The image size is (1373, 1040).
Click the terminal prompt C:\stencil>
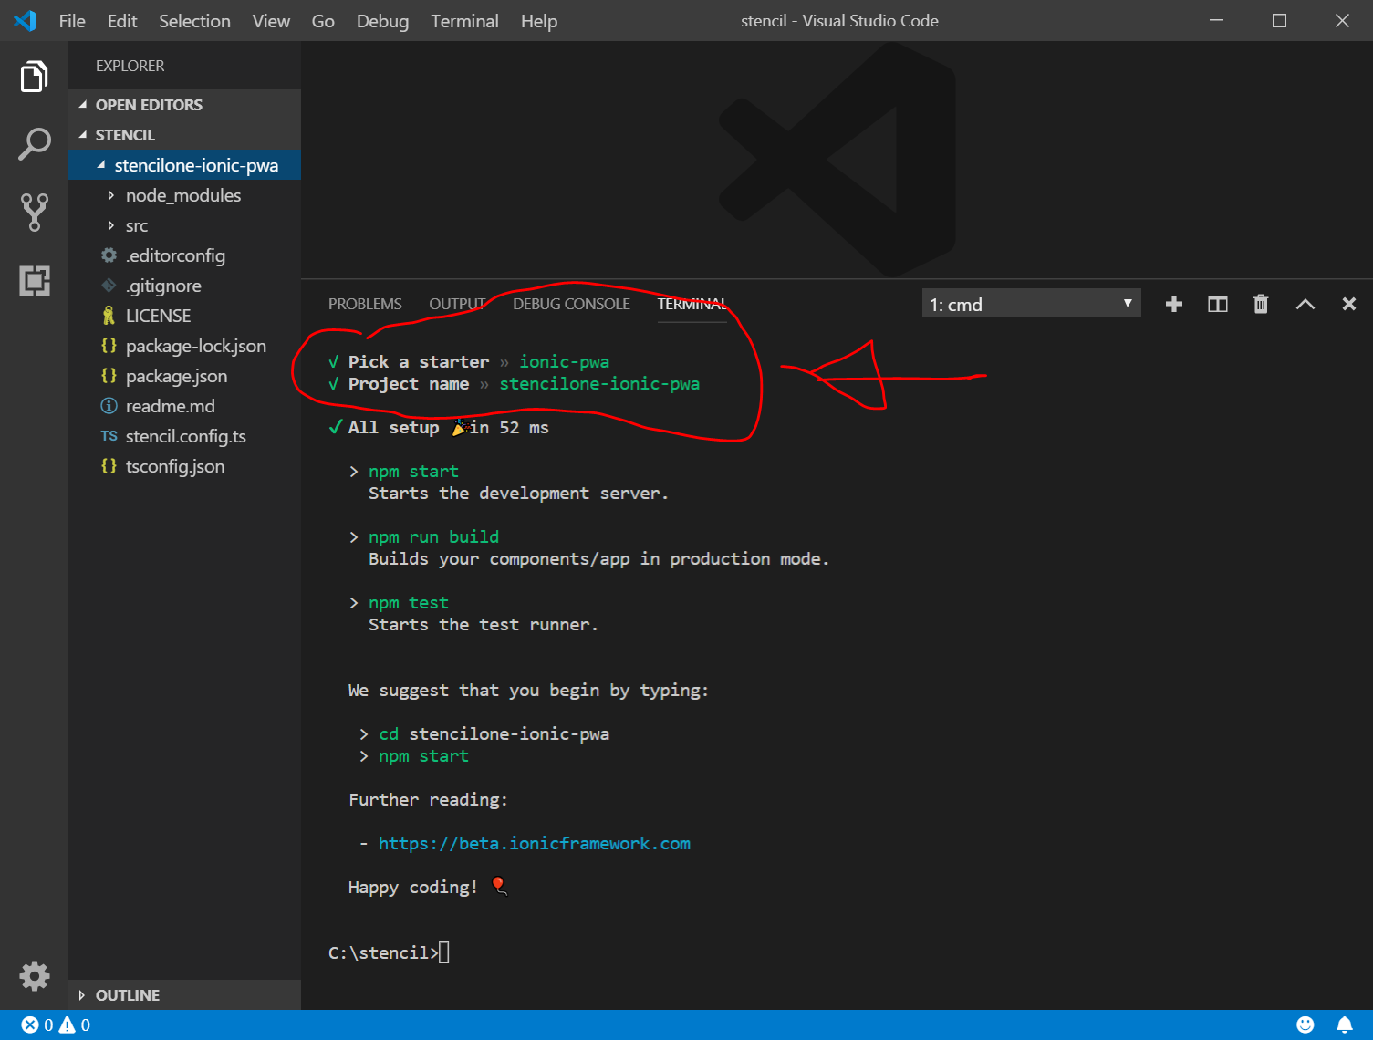383,953
